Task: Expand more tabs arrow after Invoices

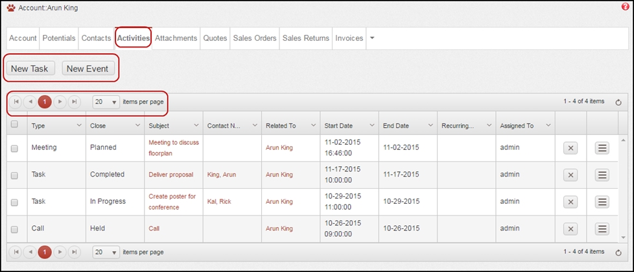Action: click(x=372, y=38)
